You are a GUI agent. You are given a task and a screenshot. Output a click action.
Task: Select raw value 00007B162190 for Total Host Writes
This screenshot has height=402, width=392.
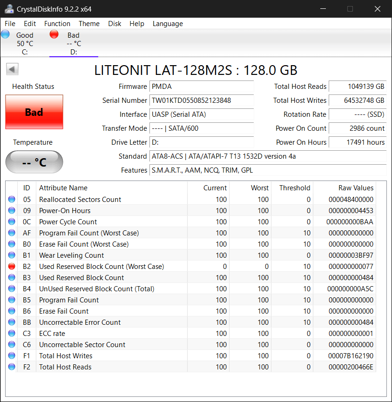coord(351,355)
